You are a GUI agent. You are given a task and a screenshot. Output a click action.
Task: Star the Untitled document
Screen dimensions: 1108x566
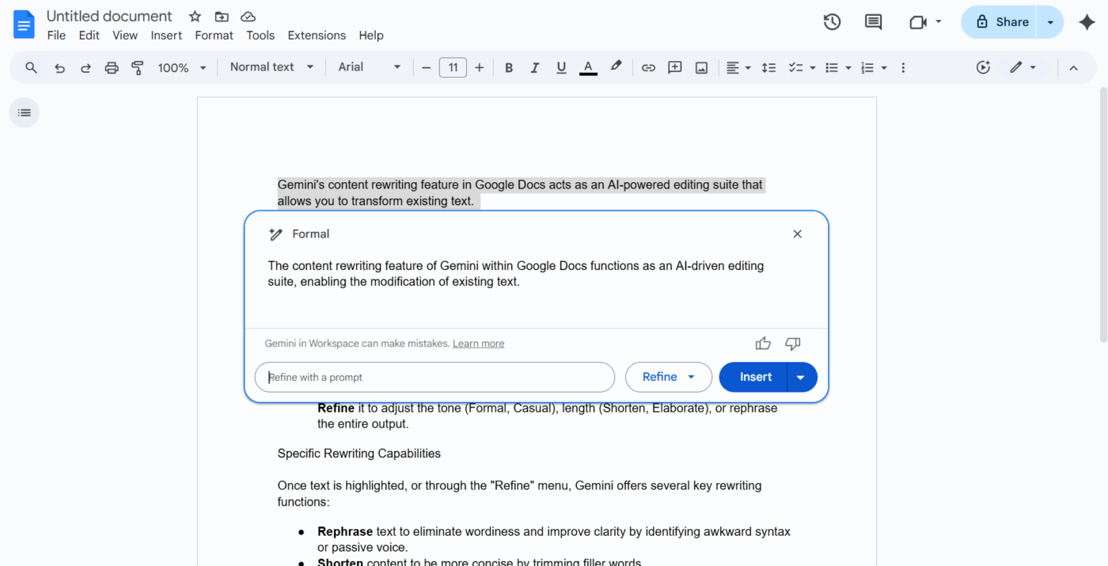(x=195, y=17)
